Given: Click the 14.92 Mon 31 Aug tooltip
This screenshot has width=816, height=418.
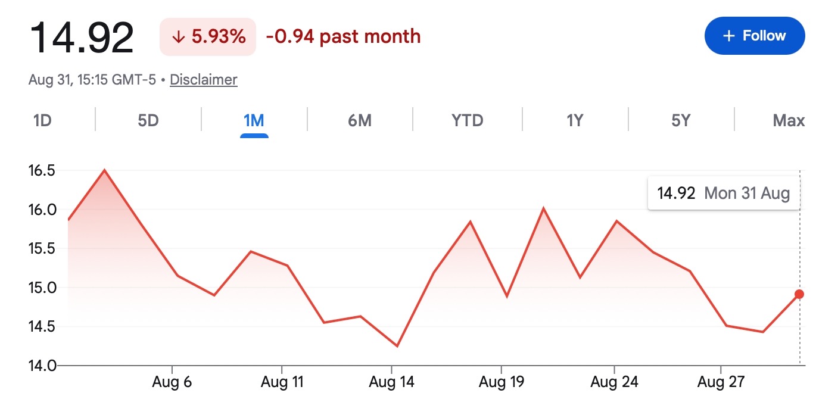Looking at the screenshot, I should (724, 193).
